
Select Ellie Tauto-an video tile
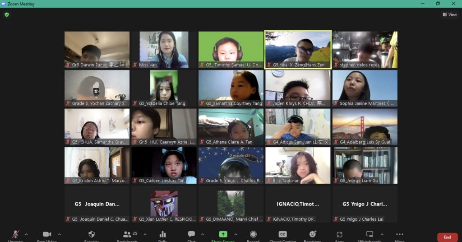pyautogui.click(x=298, y=166)
